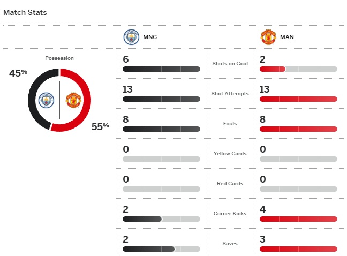The width and height of the screenshot is (347, 256).
Task: Select Manchester City logo inside possession donut
Action: click(x=46, y=100)
